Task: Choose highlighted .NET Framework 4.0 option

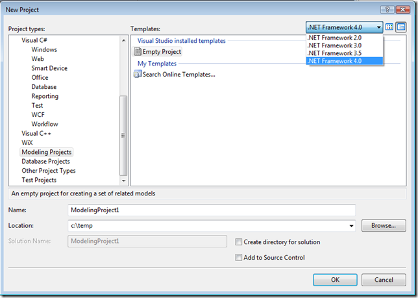Action: point(345,61)
